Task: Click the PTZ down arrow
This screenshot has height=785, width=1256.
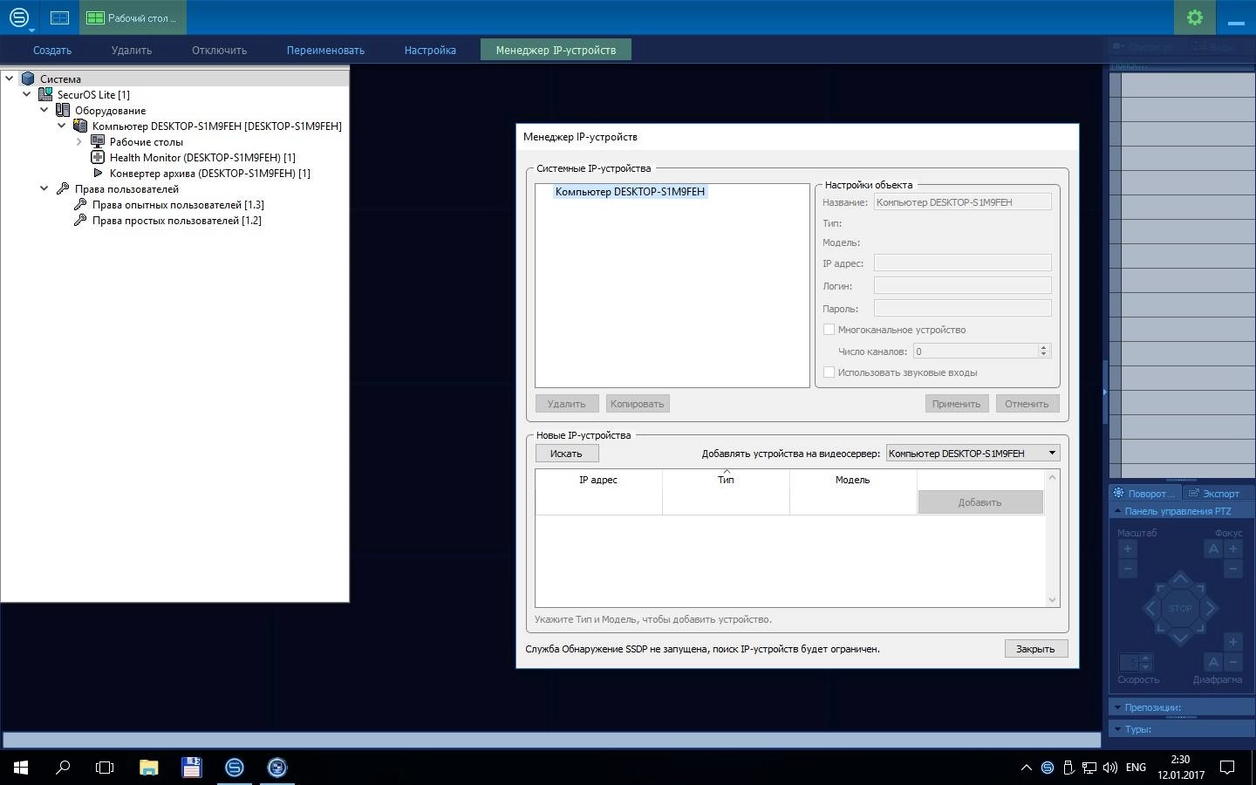Action: [1180, 638]
